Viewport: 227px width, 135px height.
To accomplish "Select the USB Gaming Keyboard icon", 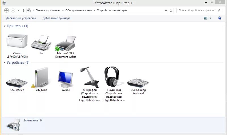I will tap(138, 83).
